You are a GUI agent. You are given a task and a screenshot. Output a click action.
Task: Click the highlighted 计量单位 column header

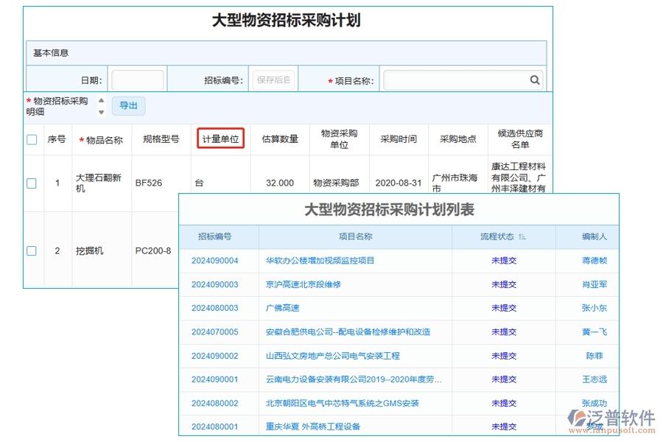221,139
